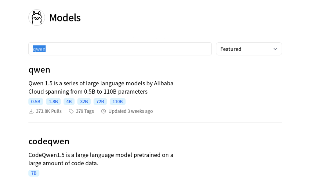316x179 pixels.
Task: Select the 1.8B size tag
Action: pos(53,102)
